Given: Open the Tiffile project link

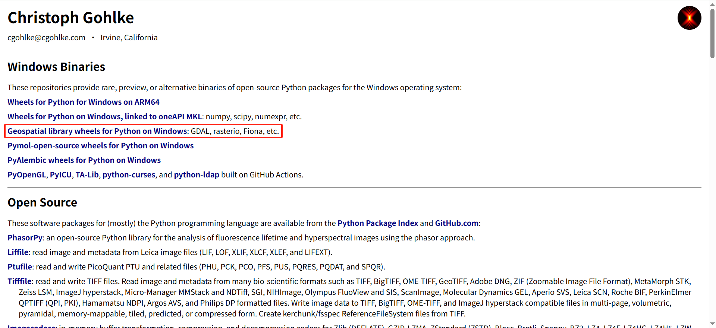Looking at the screenshot, I should [19, 281].
